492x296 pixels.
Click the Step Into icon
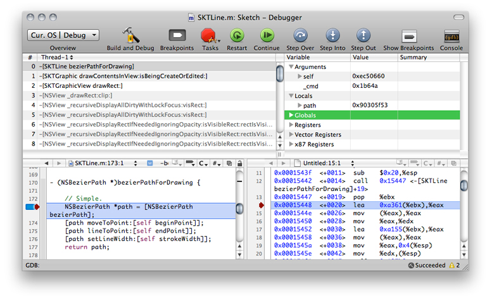pyautogui.click(x=332, y=35)
